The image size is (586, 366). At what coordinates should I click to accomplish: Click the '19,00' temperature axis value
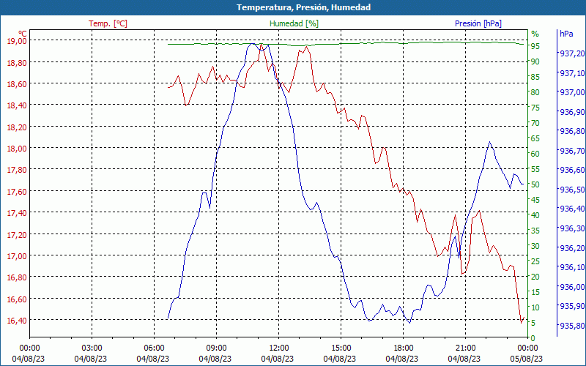[17, 41]
